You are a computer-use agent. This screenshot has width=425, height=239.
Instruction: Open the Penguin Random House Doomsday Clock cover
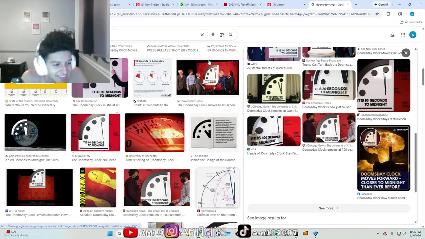point(98,188)
